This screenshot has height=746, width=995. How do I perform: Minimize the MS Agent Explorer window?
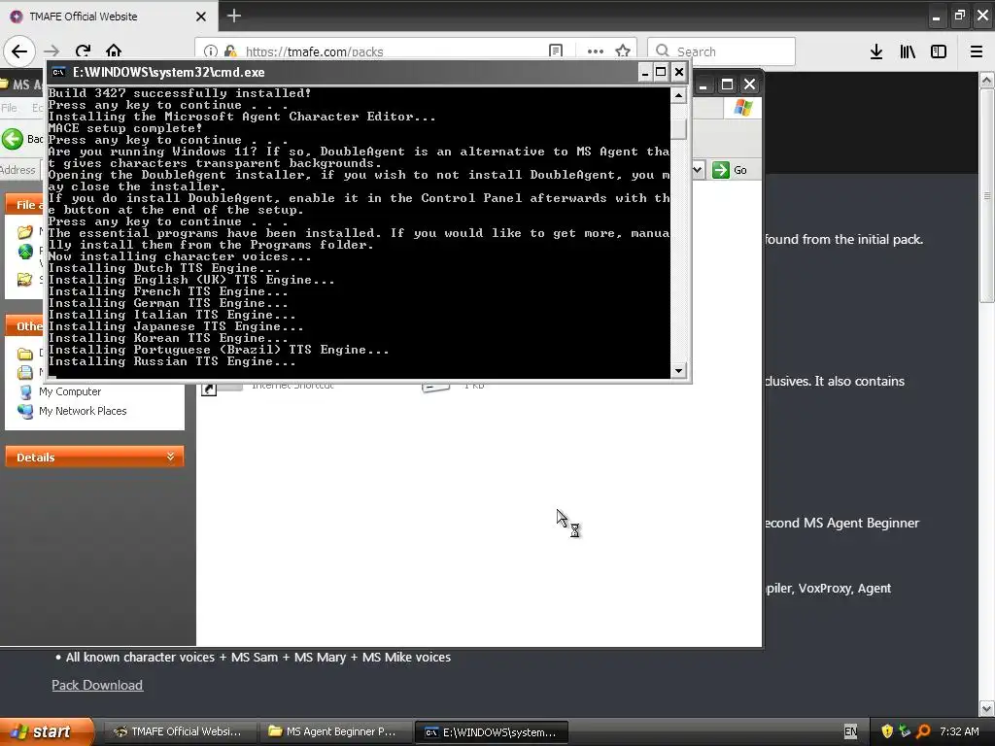[703, 85]
